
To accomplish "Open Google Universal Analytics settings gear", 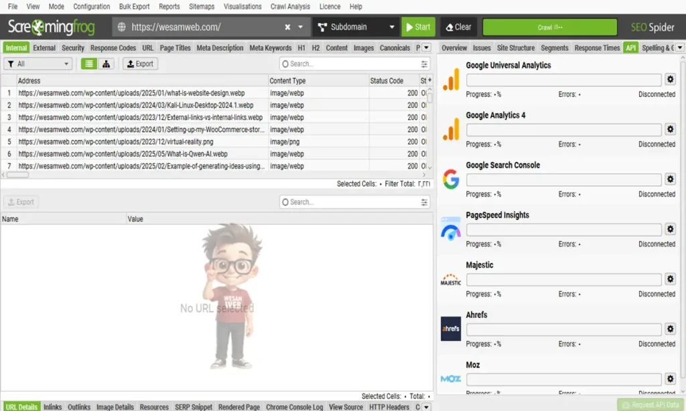I will (x=670, y=79).
